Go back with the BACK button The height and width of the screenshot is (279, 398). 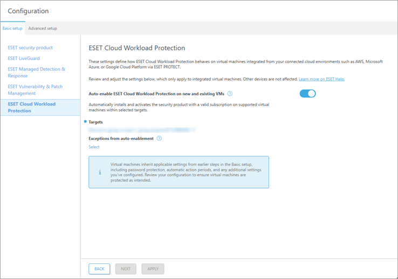99,269
